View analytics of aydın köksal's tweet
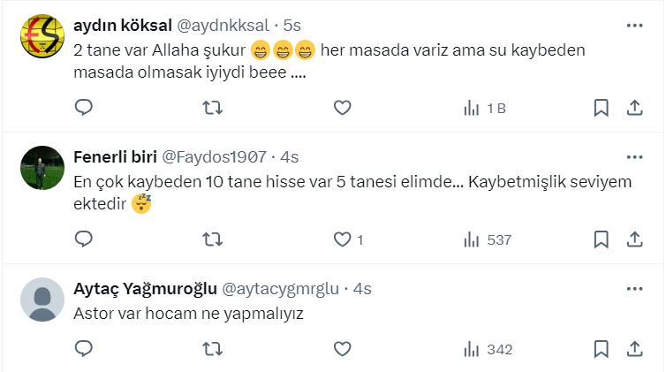The width and height of the screenshot is (666, 372). click(484, 108)
